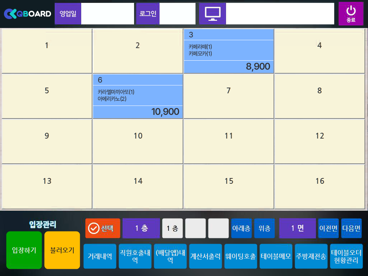368x276 pixels.
Task: Open 직원호출내역 staff call history
Action: [135, 256]
